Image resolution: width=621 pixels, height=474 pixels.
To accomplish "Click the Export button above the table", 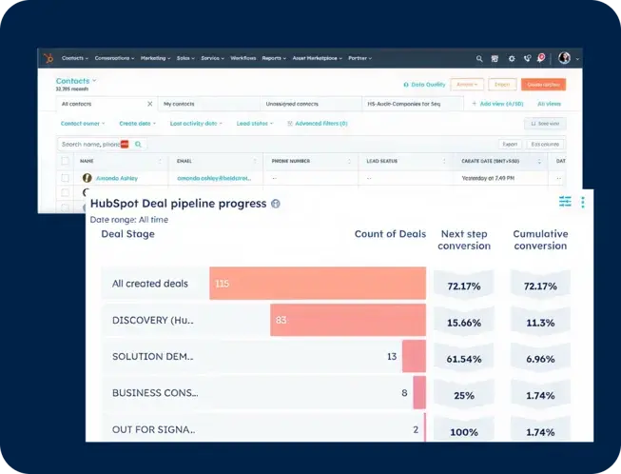I will pos(510,145).
